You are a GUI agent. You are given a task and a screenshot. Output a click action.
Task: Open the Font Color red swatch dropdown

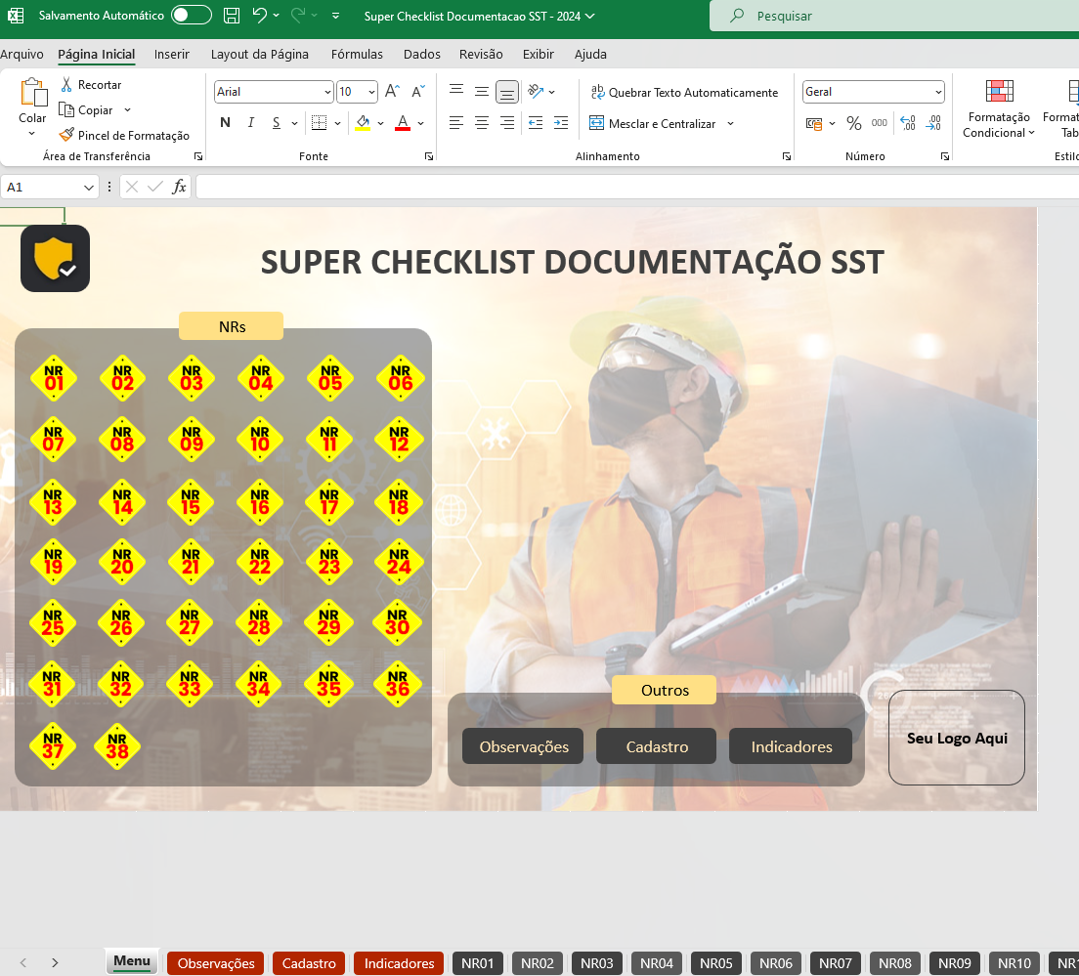click(x=420, y=123)
